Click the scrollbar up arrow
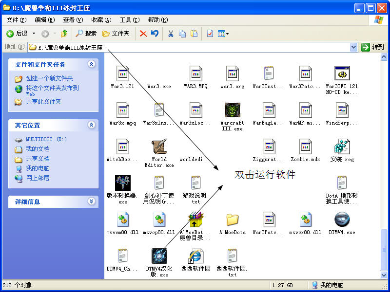 coord(384,57)
